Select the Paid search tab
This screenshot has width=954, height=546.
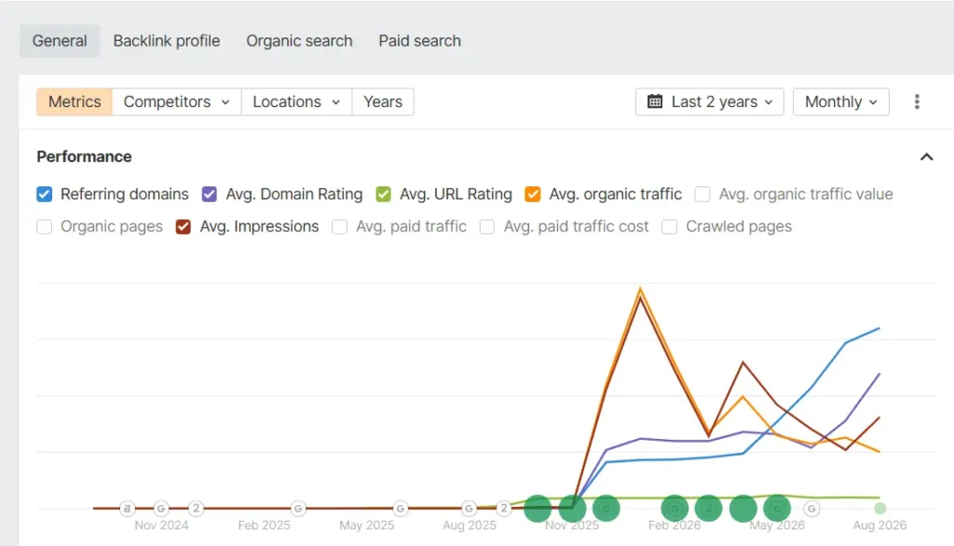[420, 41]
